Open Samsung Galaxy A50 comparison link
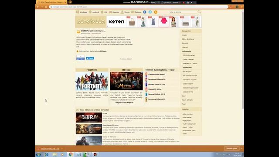 click(x=157, y=79)
